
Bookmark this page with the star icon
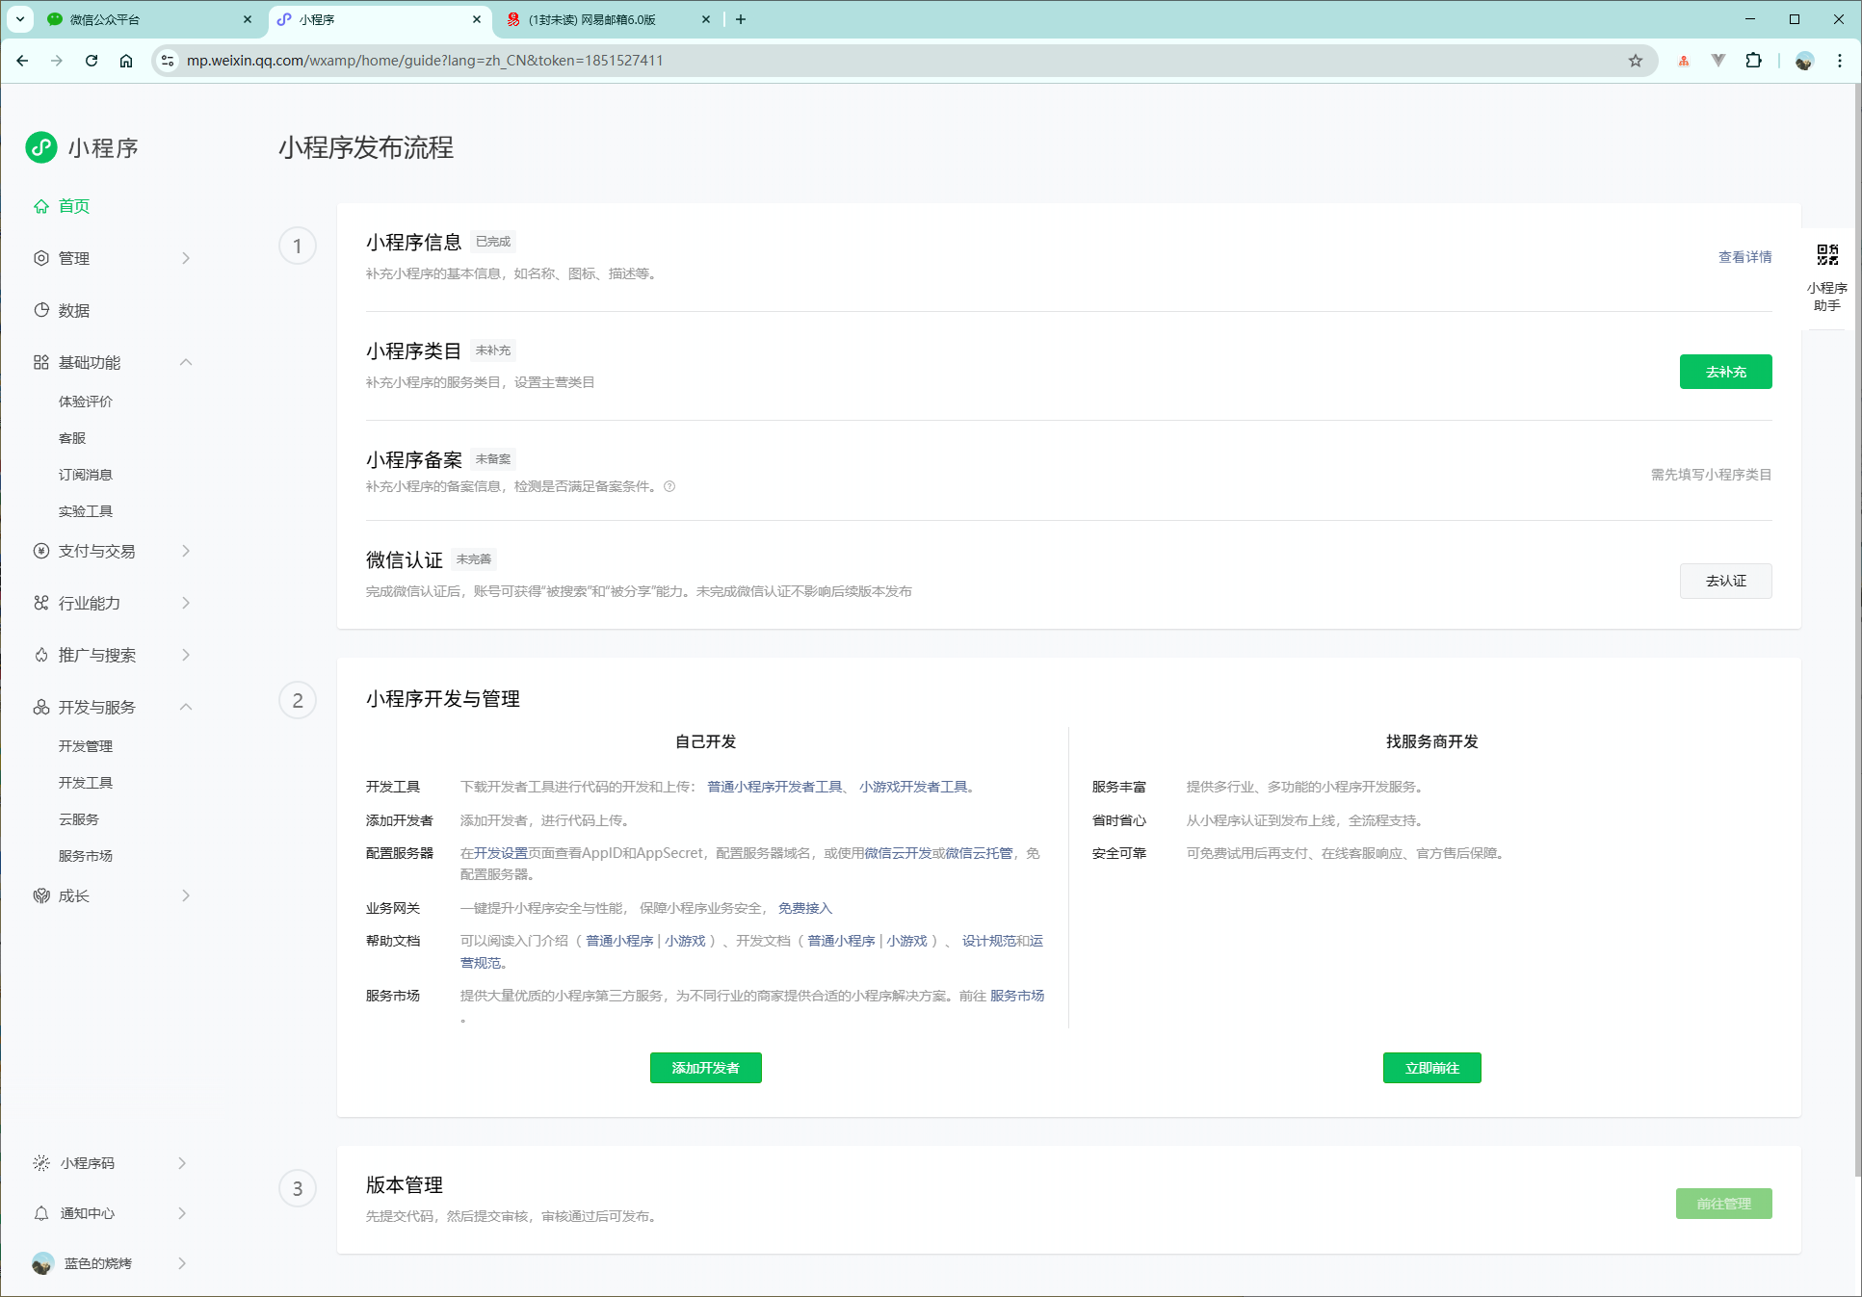coord(1636,61)
